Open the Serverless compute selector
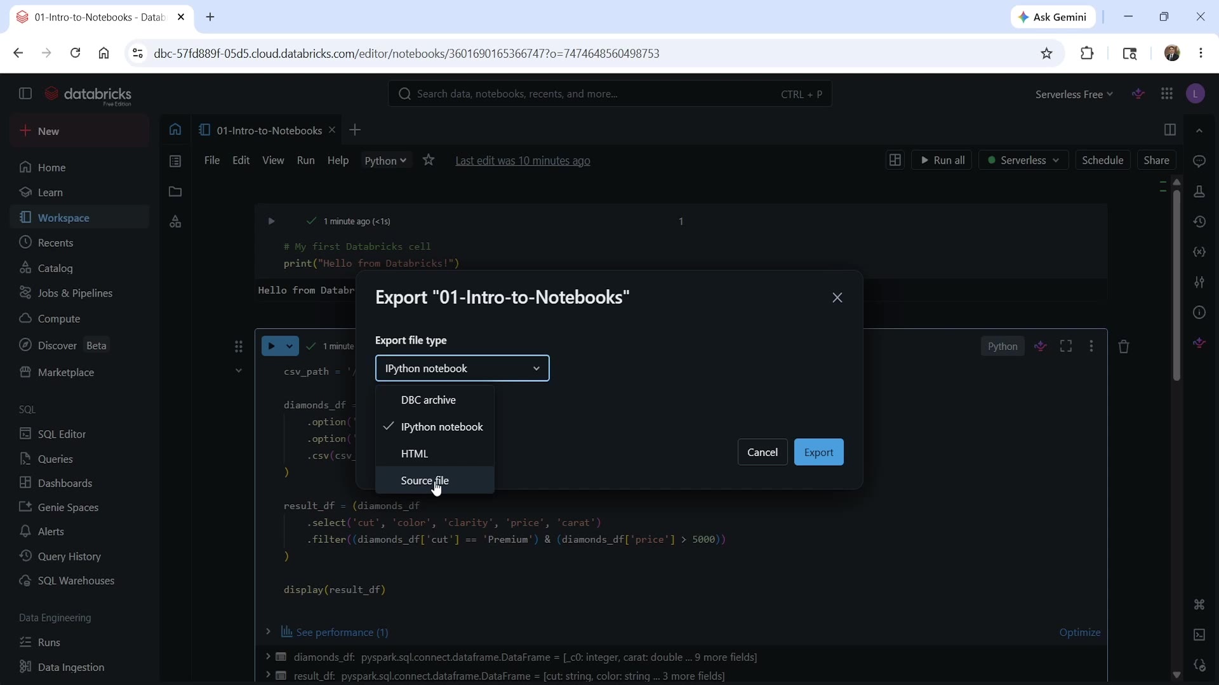Viewport: 1219px width, 685px height. coord(1023,160)
